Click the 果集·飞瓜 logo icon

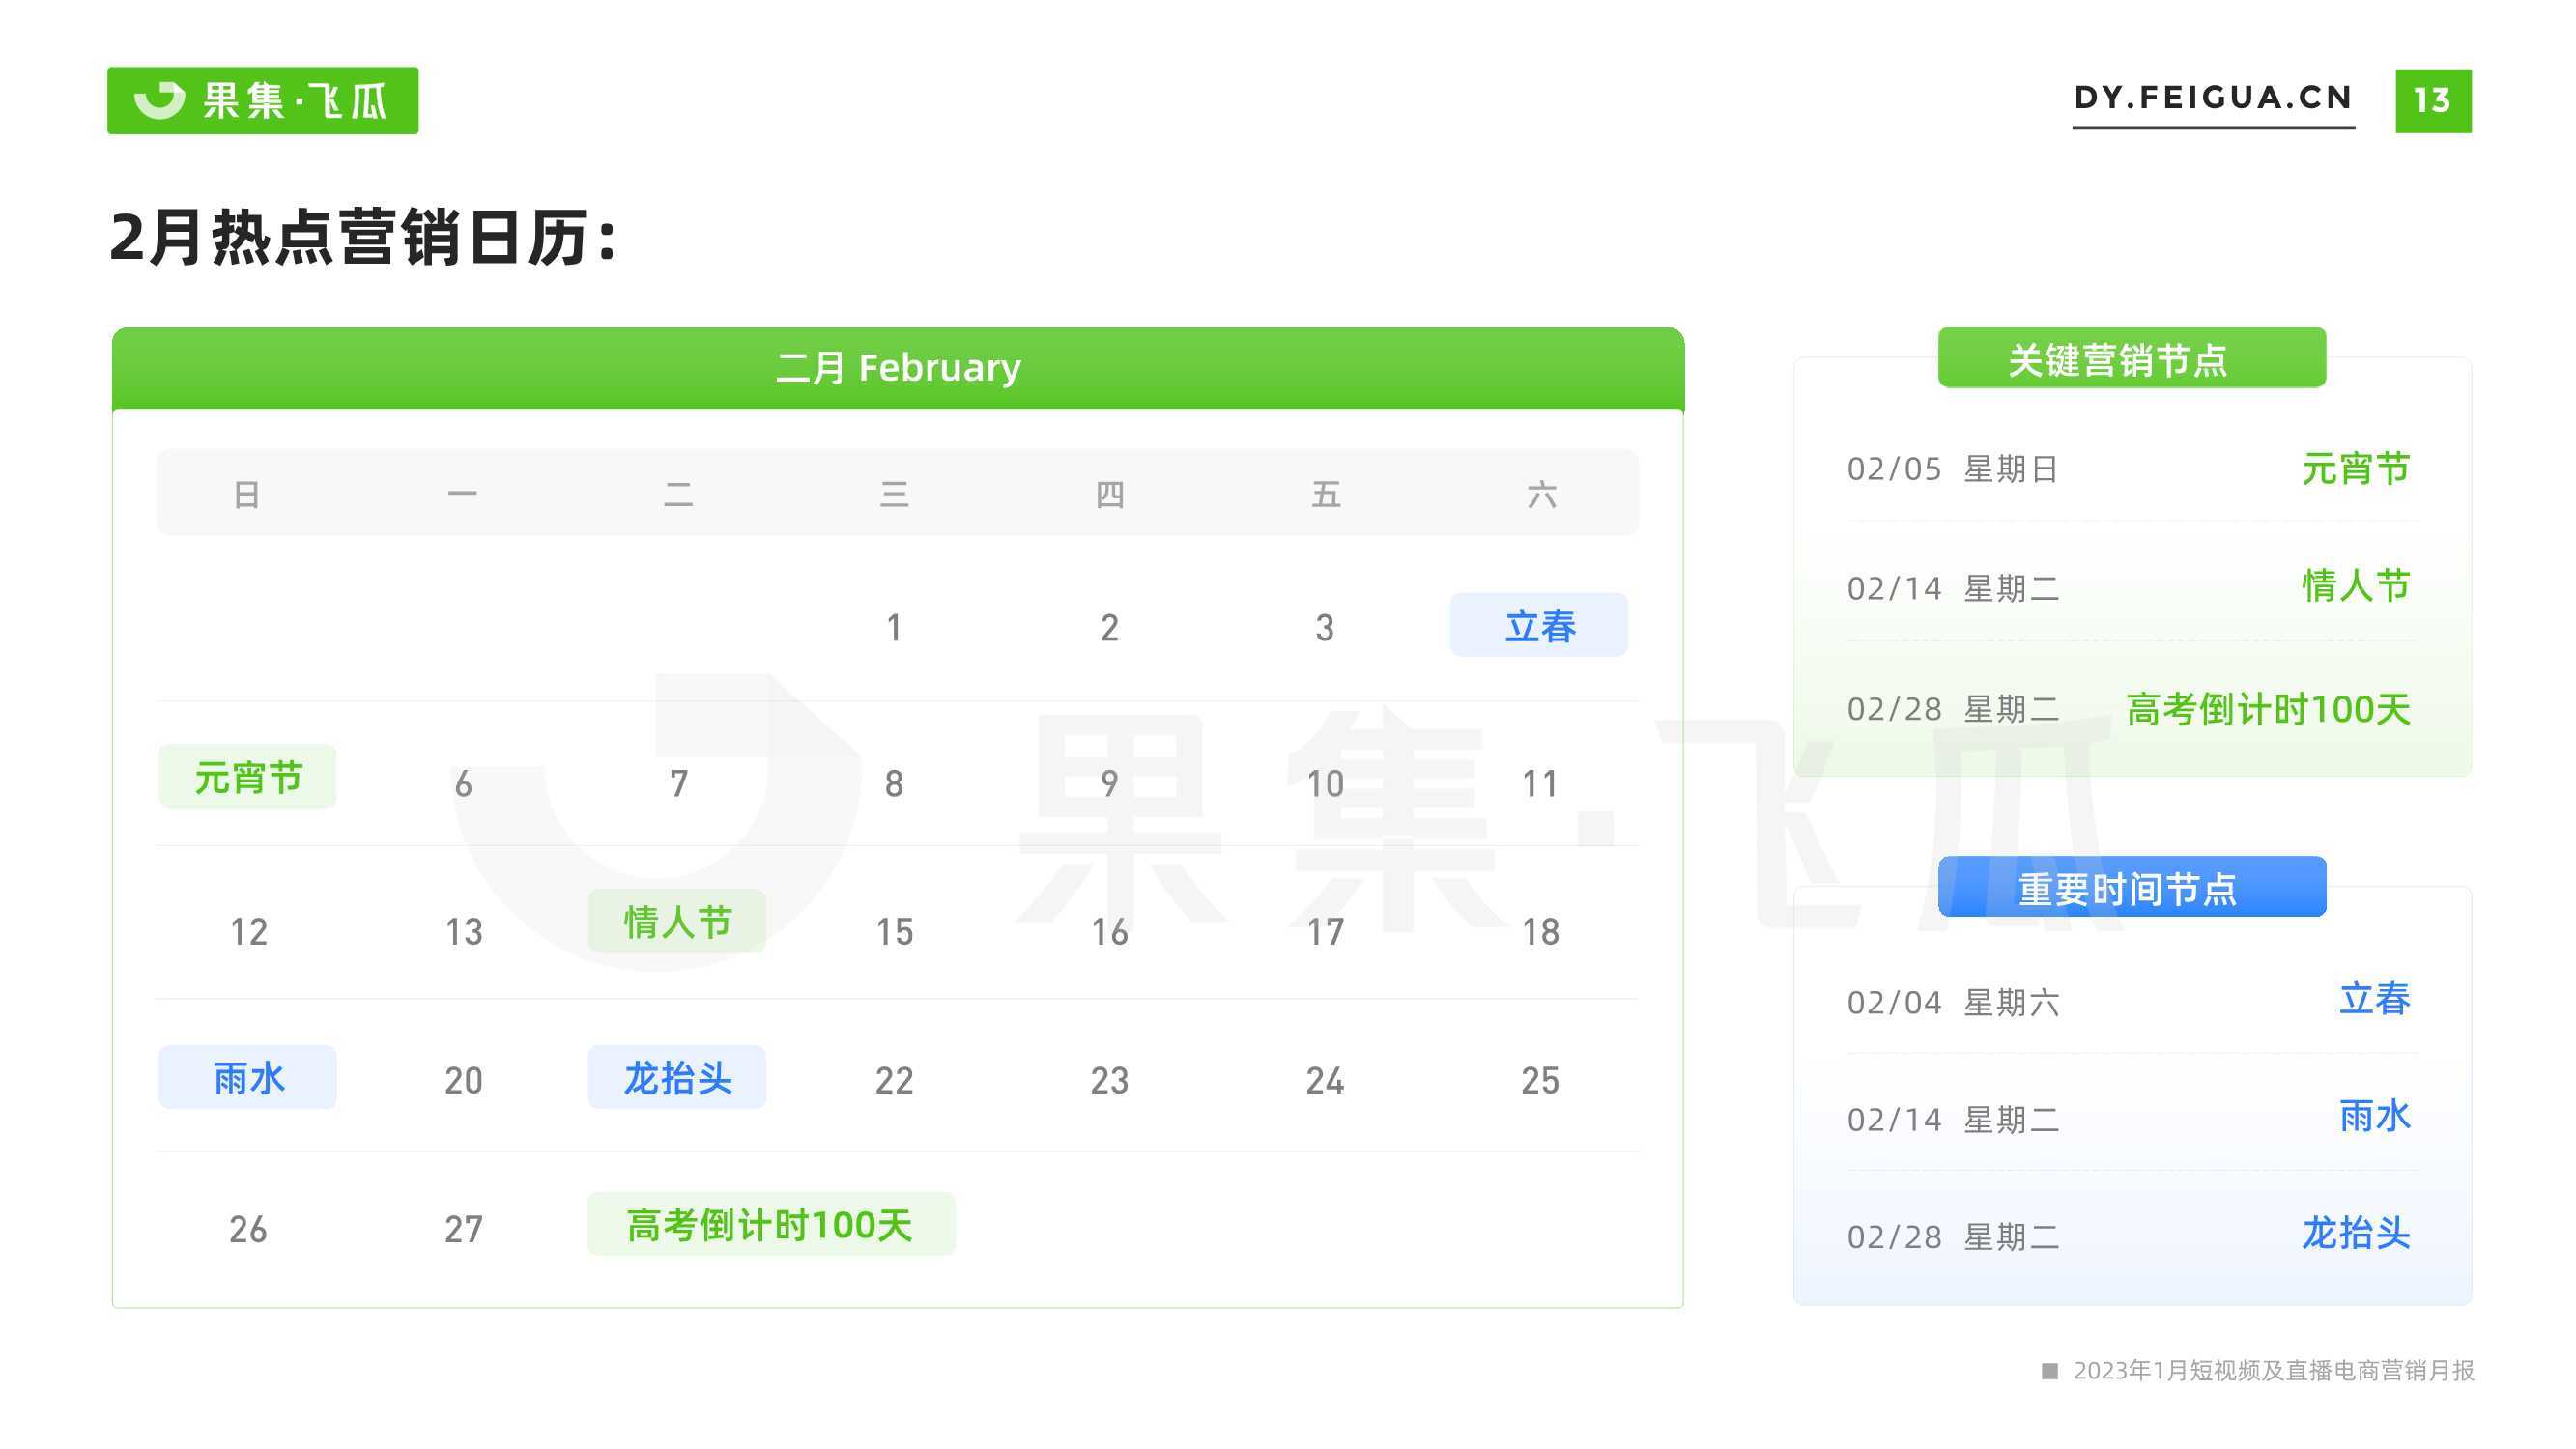(x=160, y=100)
